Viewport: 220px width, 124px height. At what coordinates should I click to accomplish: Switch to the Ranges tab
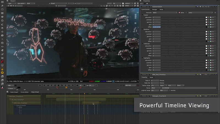pos(155,9)
